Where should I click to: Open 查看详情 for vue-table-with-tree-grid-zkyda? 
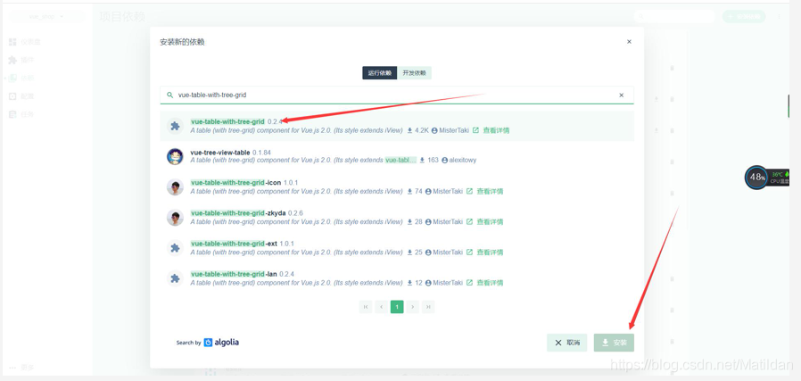(490, 222)
